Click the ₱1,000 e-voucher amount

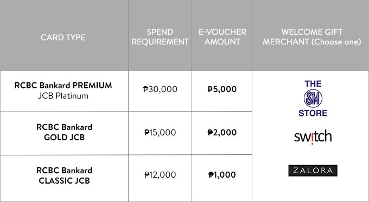coord(222,174)
